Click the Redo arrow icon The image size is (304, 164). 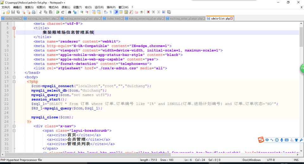click(63, 12)
